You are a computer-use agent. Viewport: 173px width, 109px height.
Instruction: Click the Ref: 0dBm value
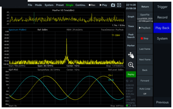pos(43,30)
